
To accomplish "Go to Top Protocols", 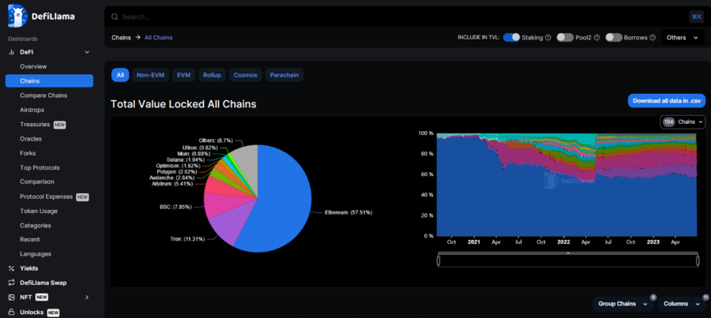I will click(40, 167).
